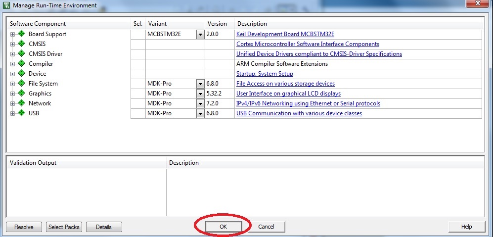
Task: Expand the File System tree node
Action: click(12, 84)
